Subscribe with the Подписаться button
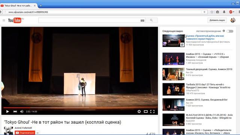 (x=25, y=133)
